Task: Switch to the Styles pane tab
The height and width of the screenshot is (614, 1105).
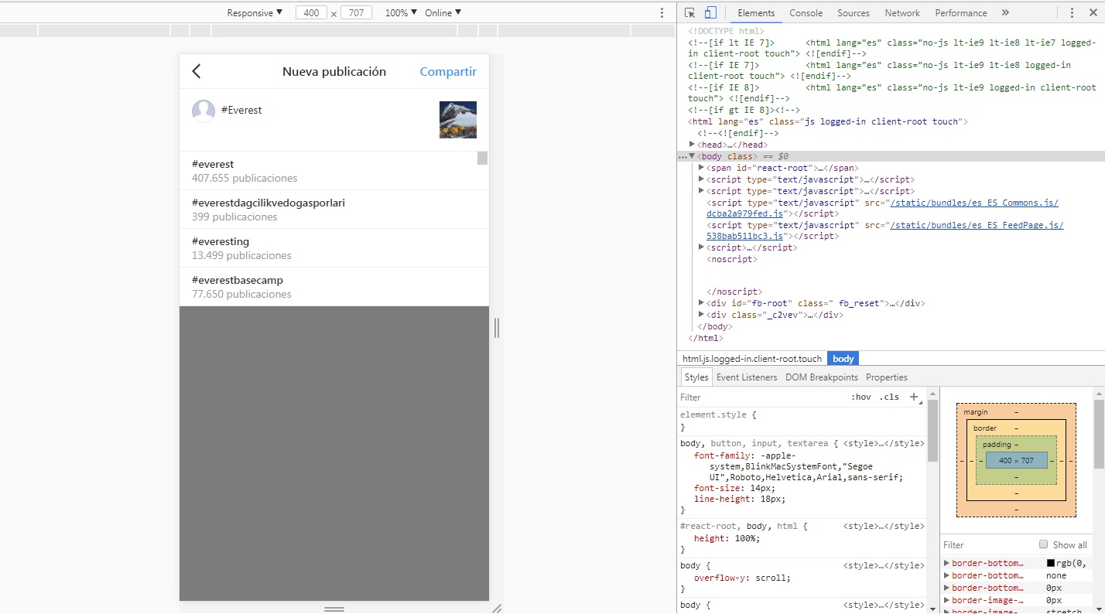Action: 696,377
